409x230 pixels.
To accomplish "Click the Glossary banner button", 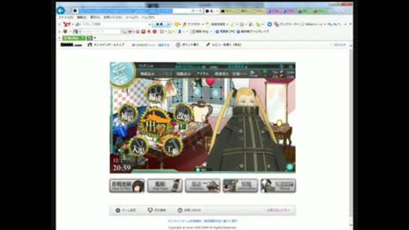I will pyautogui.click(x=203, y=186).
